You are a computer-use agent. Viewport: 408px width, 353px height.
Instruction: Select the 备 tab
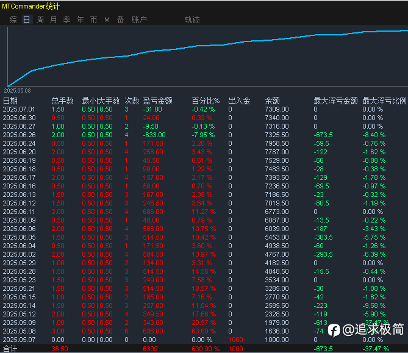[120, 20]
